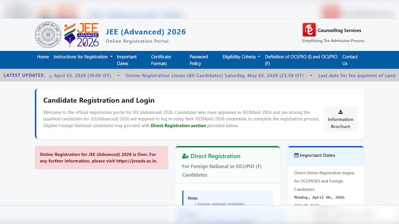The width and height of the screenshot is (399, 224).
Task: Click the download icon above Information Brochure
Action: (x=341, y=112)
